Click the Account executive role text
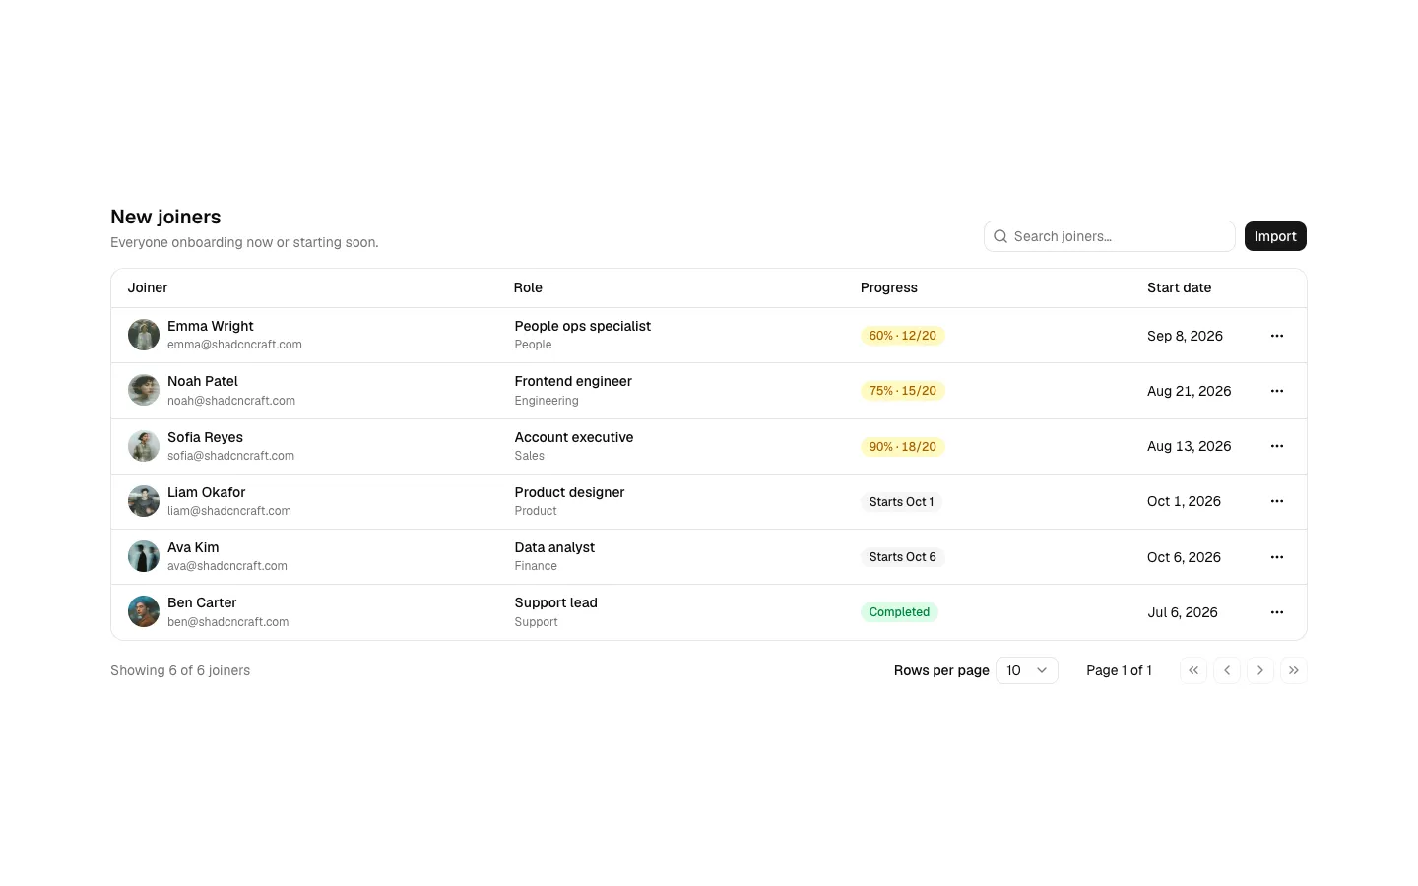This screenshot has width=1418, height=886. 574,437
